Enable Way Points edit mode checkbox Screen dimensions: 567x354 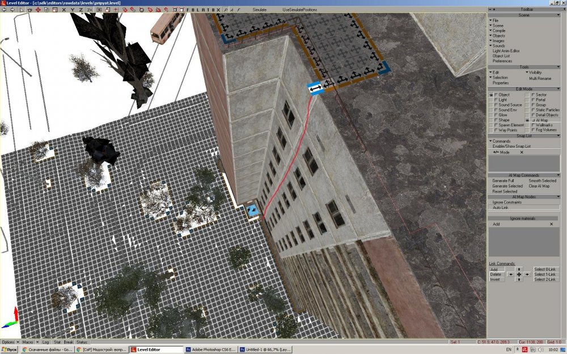[496, 130]
